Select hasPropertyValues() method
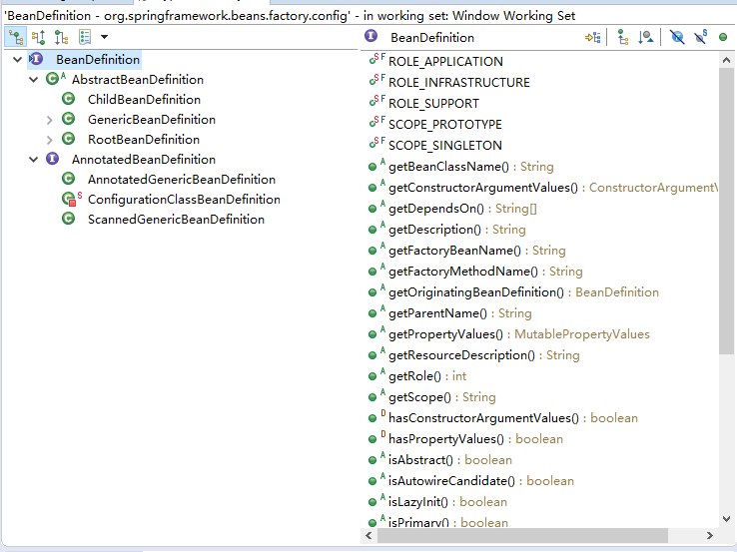This screenshot has height=552, width=737. (475, 439)
